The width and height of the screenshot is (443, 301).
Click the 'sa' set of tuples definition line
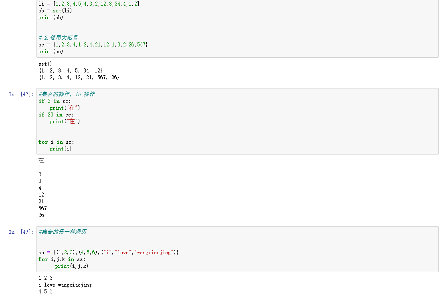pyautogui.click(x=108, y=253)
